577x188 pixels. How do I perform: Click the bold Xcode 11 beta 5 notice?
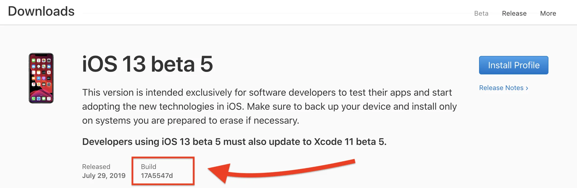click(x=234, y=142)
